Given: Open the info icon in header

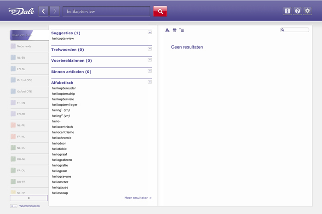Looking at the screenshot, I should point(287,11).
